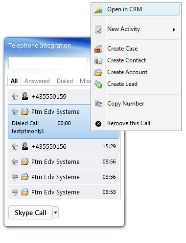Select Create Account menu entry
Viewport: 186px width, 243px height.
[136, 72]
